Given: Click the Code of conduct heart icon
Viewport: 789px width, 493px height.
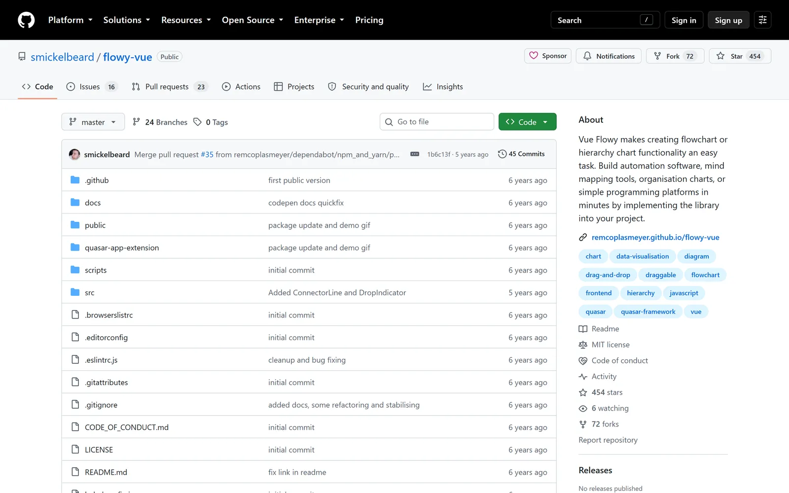Looking at the screenshot, I should point(583,361).
